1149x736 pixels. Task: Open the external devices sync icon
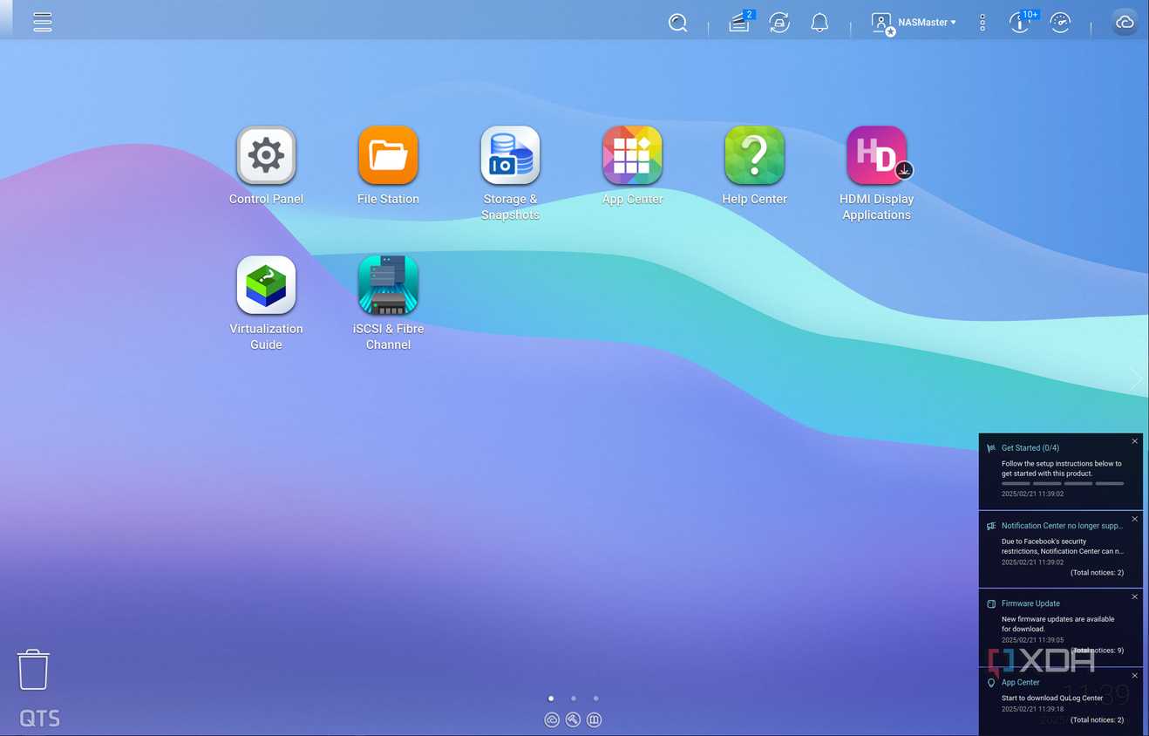(x=779, y=23)
